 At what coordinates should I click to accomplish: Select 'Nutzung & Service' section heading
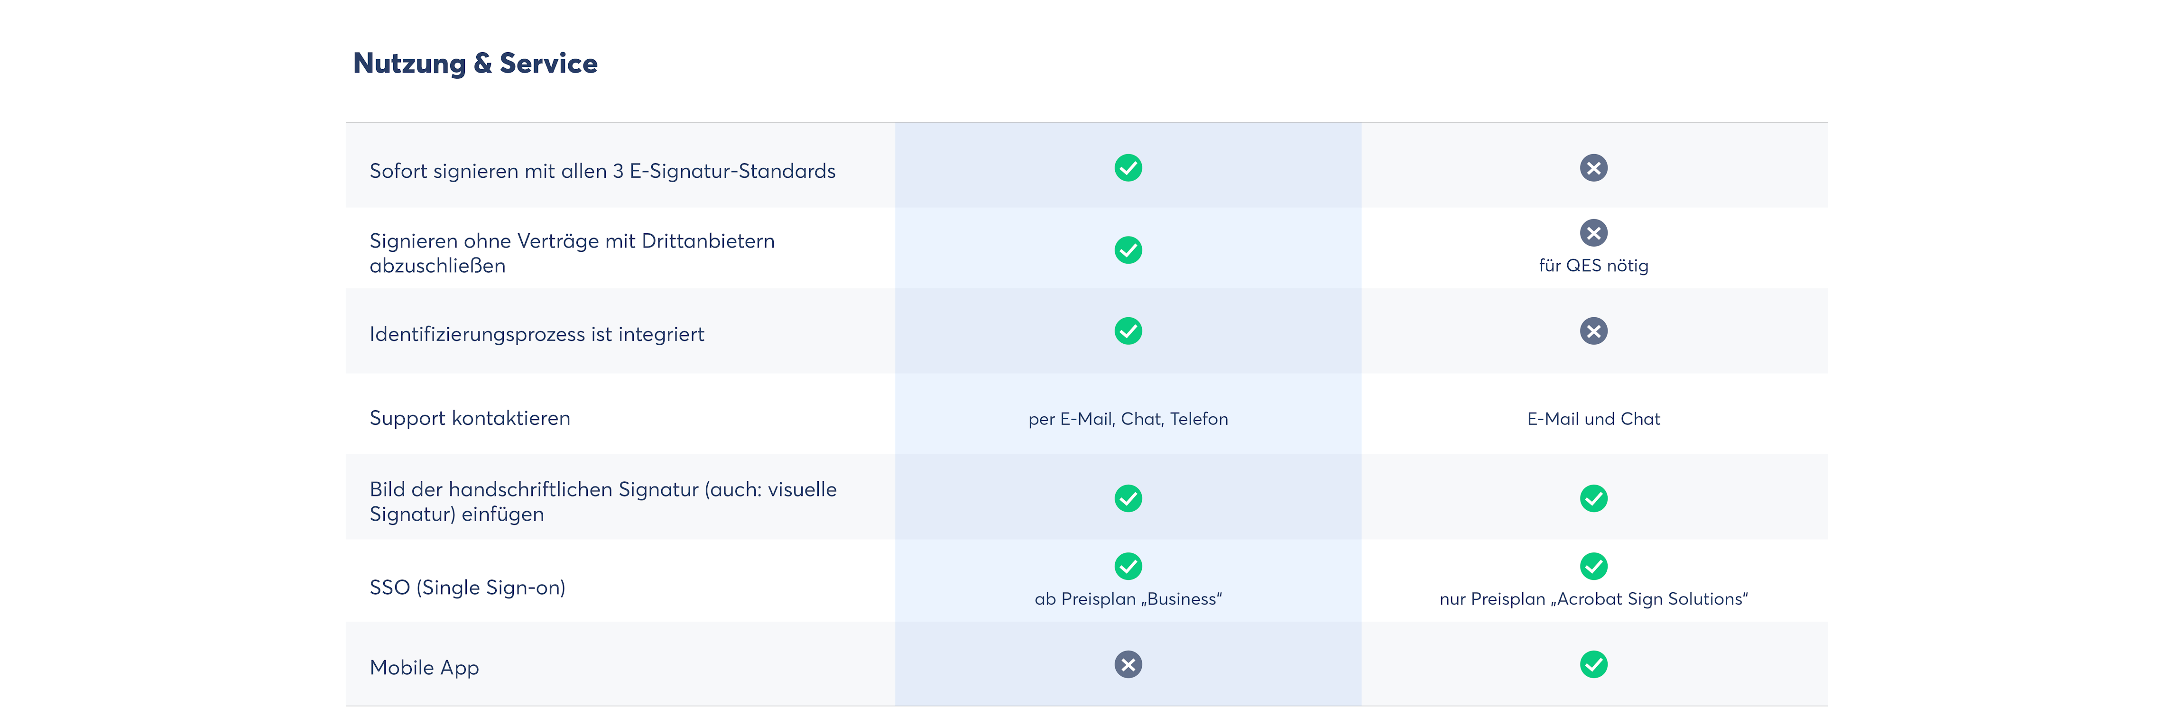coord(475,64)
